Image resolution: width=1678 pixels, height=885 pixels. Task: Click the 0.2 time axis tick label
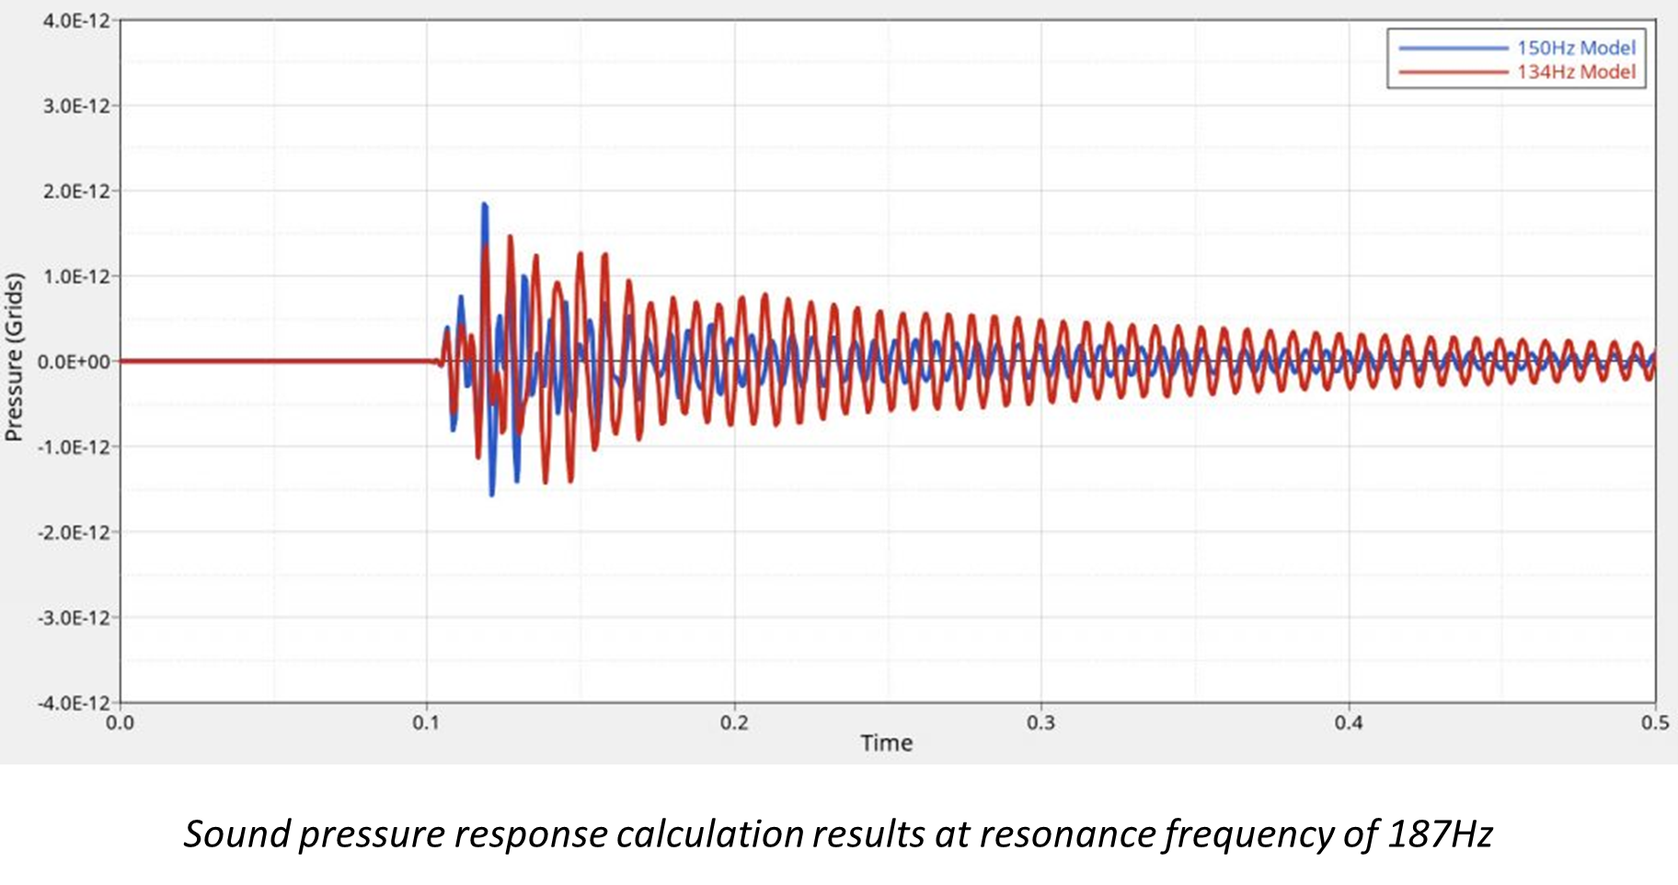[734, 722]
